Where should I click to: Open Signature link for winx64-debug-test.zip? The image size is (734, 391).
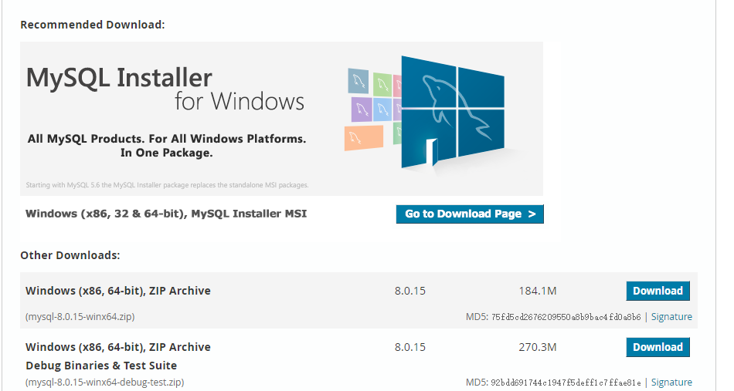[671, 382]
